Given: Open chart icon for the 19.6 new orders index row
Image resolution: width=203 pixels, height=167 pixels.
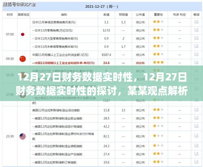Looking at the screenshot, I should point(197,162).
